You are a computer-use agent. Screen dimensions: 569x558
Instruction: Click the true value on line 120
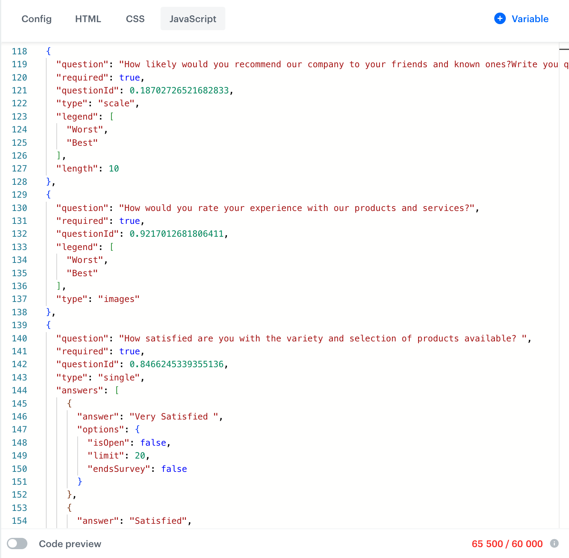coord(130,77)
